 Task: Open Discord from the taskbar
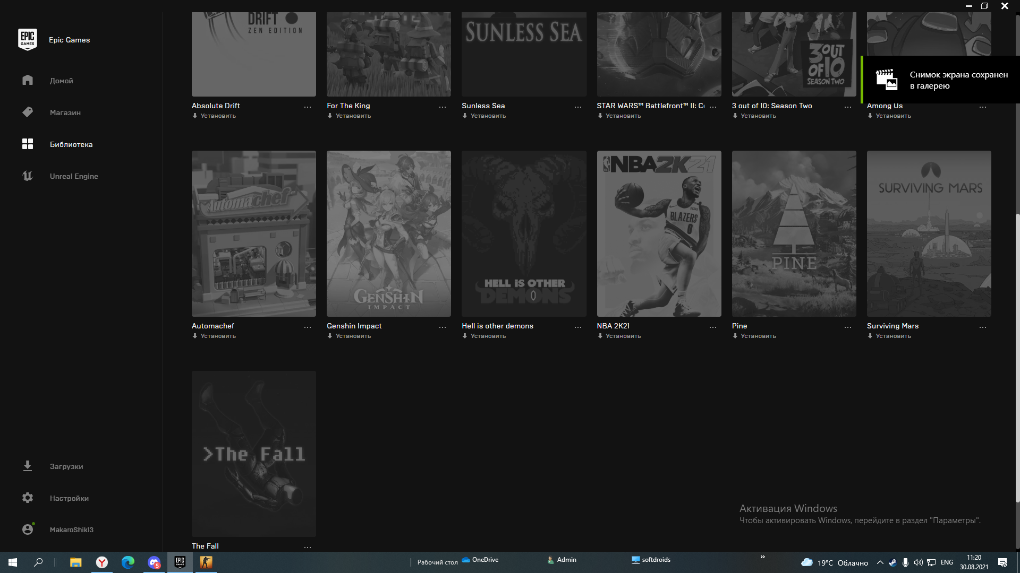point(154,562)
